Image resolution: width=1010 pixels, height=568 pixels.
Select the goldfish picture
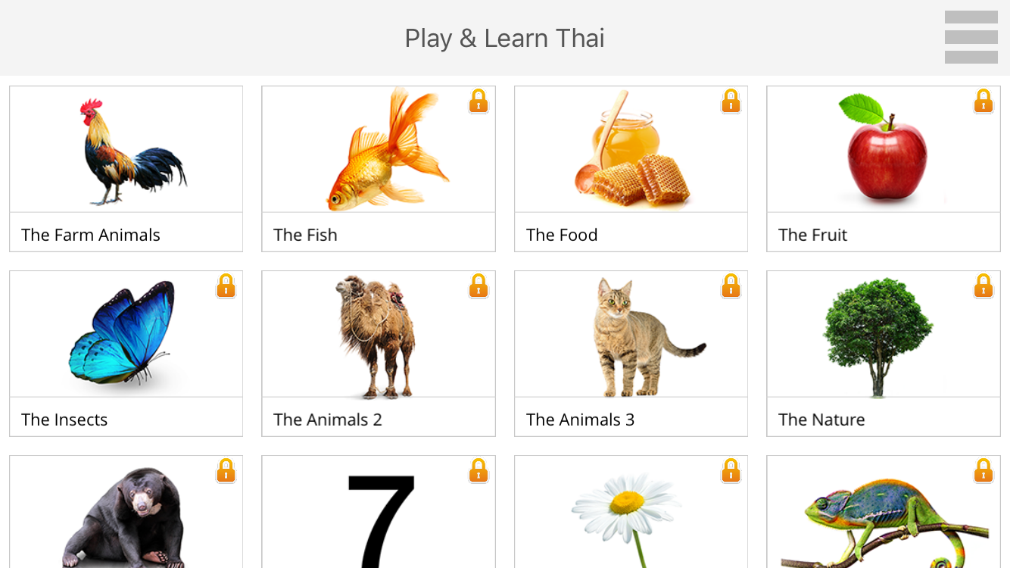(x=388, y=149)
